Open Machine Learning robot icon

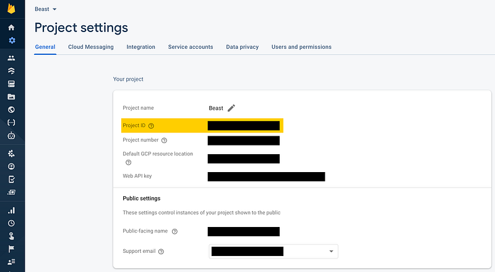tap(11, 135)
